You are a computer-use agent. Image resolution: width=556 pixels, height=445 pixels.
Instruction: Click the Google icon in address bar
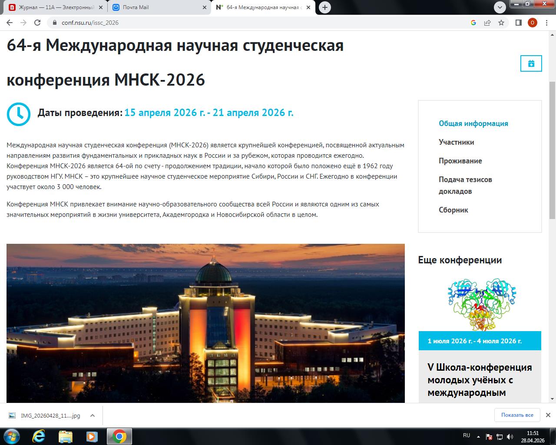pyautogui.click(x=473, y=23)
